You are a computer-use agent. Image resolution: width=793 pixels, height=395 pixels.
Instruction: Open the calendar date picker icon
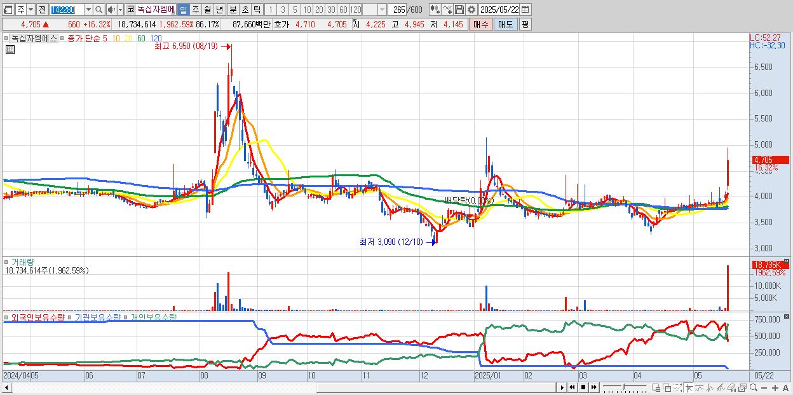pos(525,10)
